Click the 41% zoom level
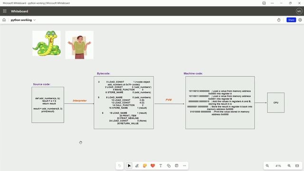This screenshot has height=171, width=304. pos(278,166)
